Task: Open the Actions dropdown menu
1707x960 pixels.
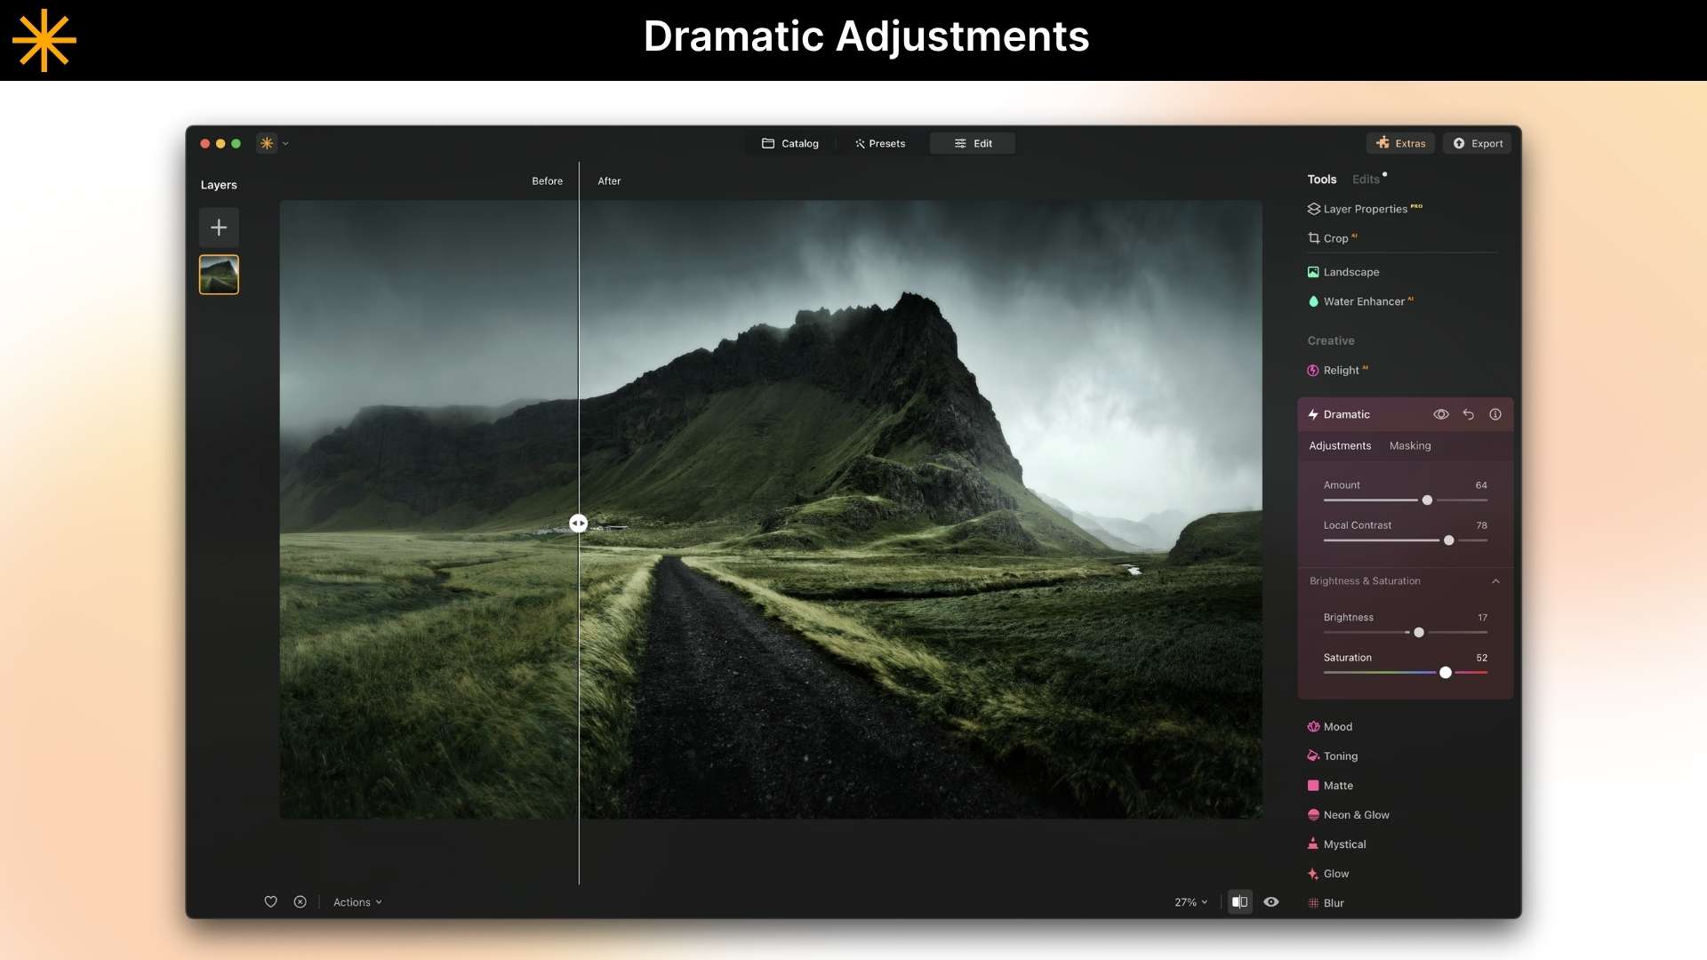Action: coord(357,902)
